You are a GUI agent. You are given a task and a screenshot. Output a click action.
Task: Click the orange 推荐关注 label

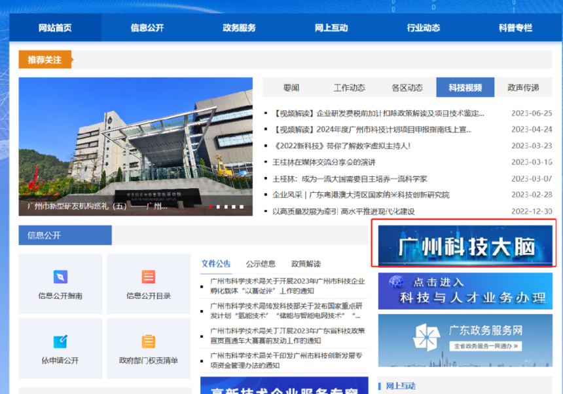coord(45,60)
